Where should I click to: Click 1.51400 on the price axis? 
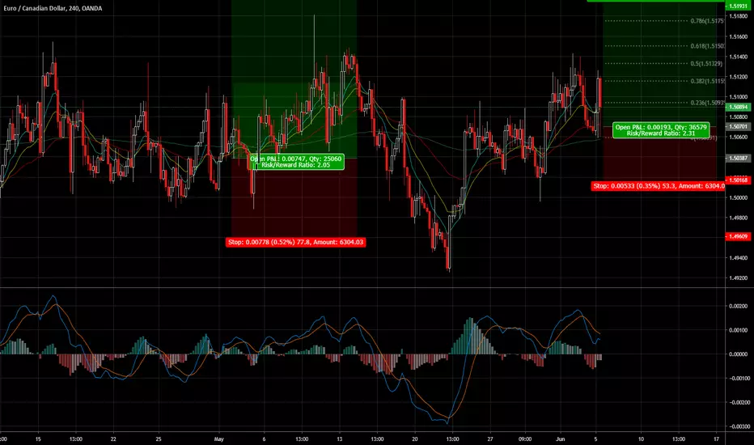738,57
